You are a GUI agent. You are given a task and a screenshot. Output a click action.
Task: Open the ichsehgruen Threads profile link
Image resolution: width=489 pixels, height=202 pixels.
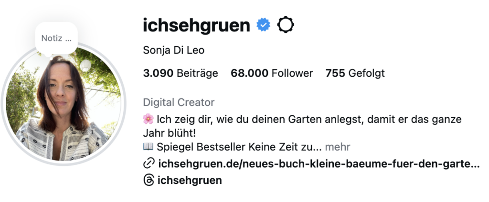tap(190, 180)
